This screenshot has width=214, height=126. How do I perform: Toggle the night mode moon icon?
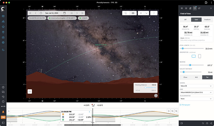pyautogui.click(x=3, y=50)
